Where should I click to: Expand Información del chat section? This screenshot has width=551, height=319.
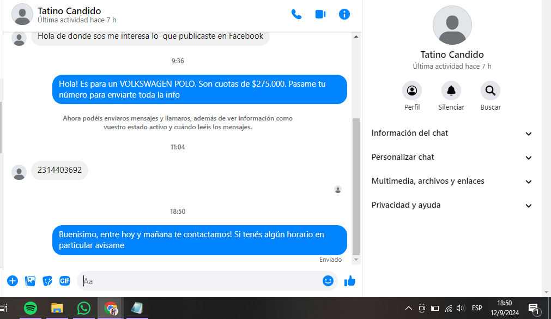coord(451,134)
